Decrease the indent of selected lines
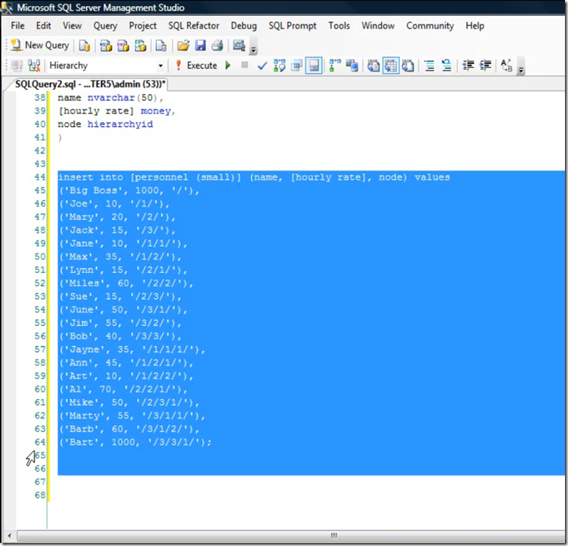This screenshot has width=568, height=546. click(x=468, y=66)
